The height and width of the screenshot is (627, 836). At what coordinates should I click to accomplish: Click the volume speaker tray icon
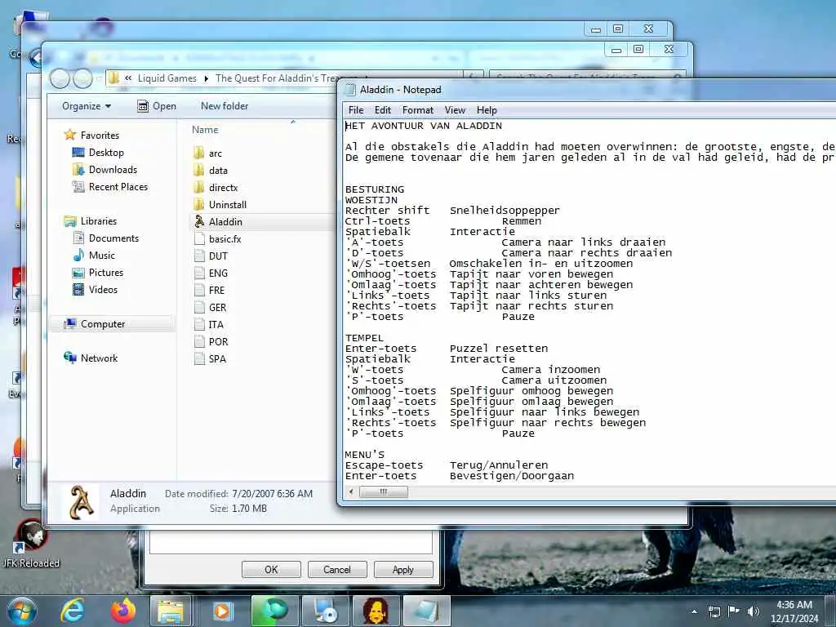tap(753, 611)
